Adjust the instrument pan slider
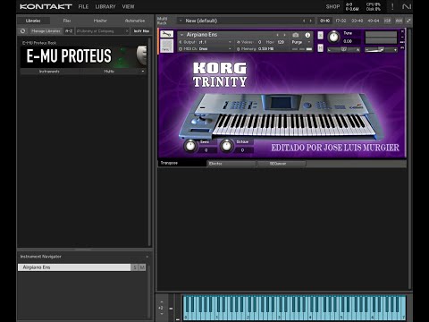Image resolution: width=429 pixels, height=322 pixels. [x=343, y=50]
